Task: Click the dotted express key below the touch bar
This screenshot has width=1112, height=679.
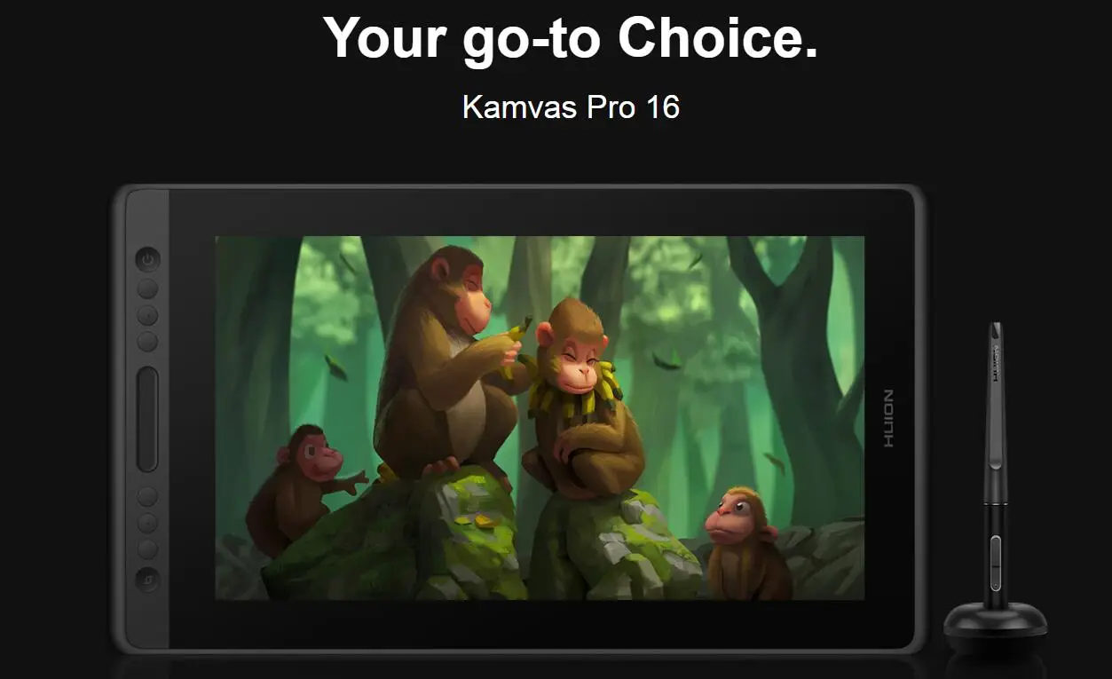Action: [x=147, y=523]
